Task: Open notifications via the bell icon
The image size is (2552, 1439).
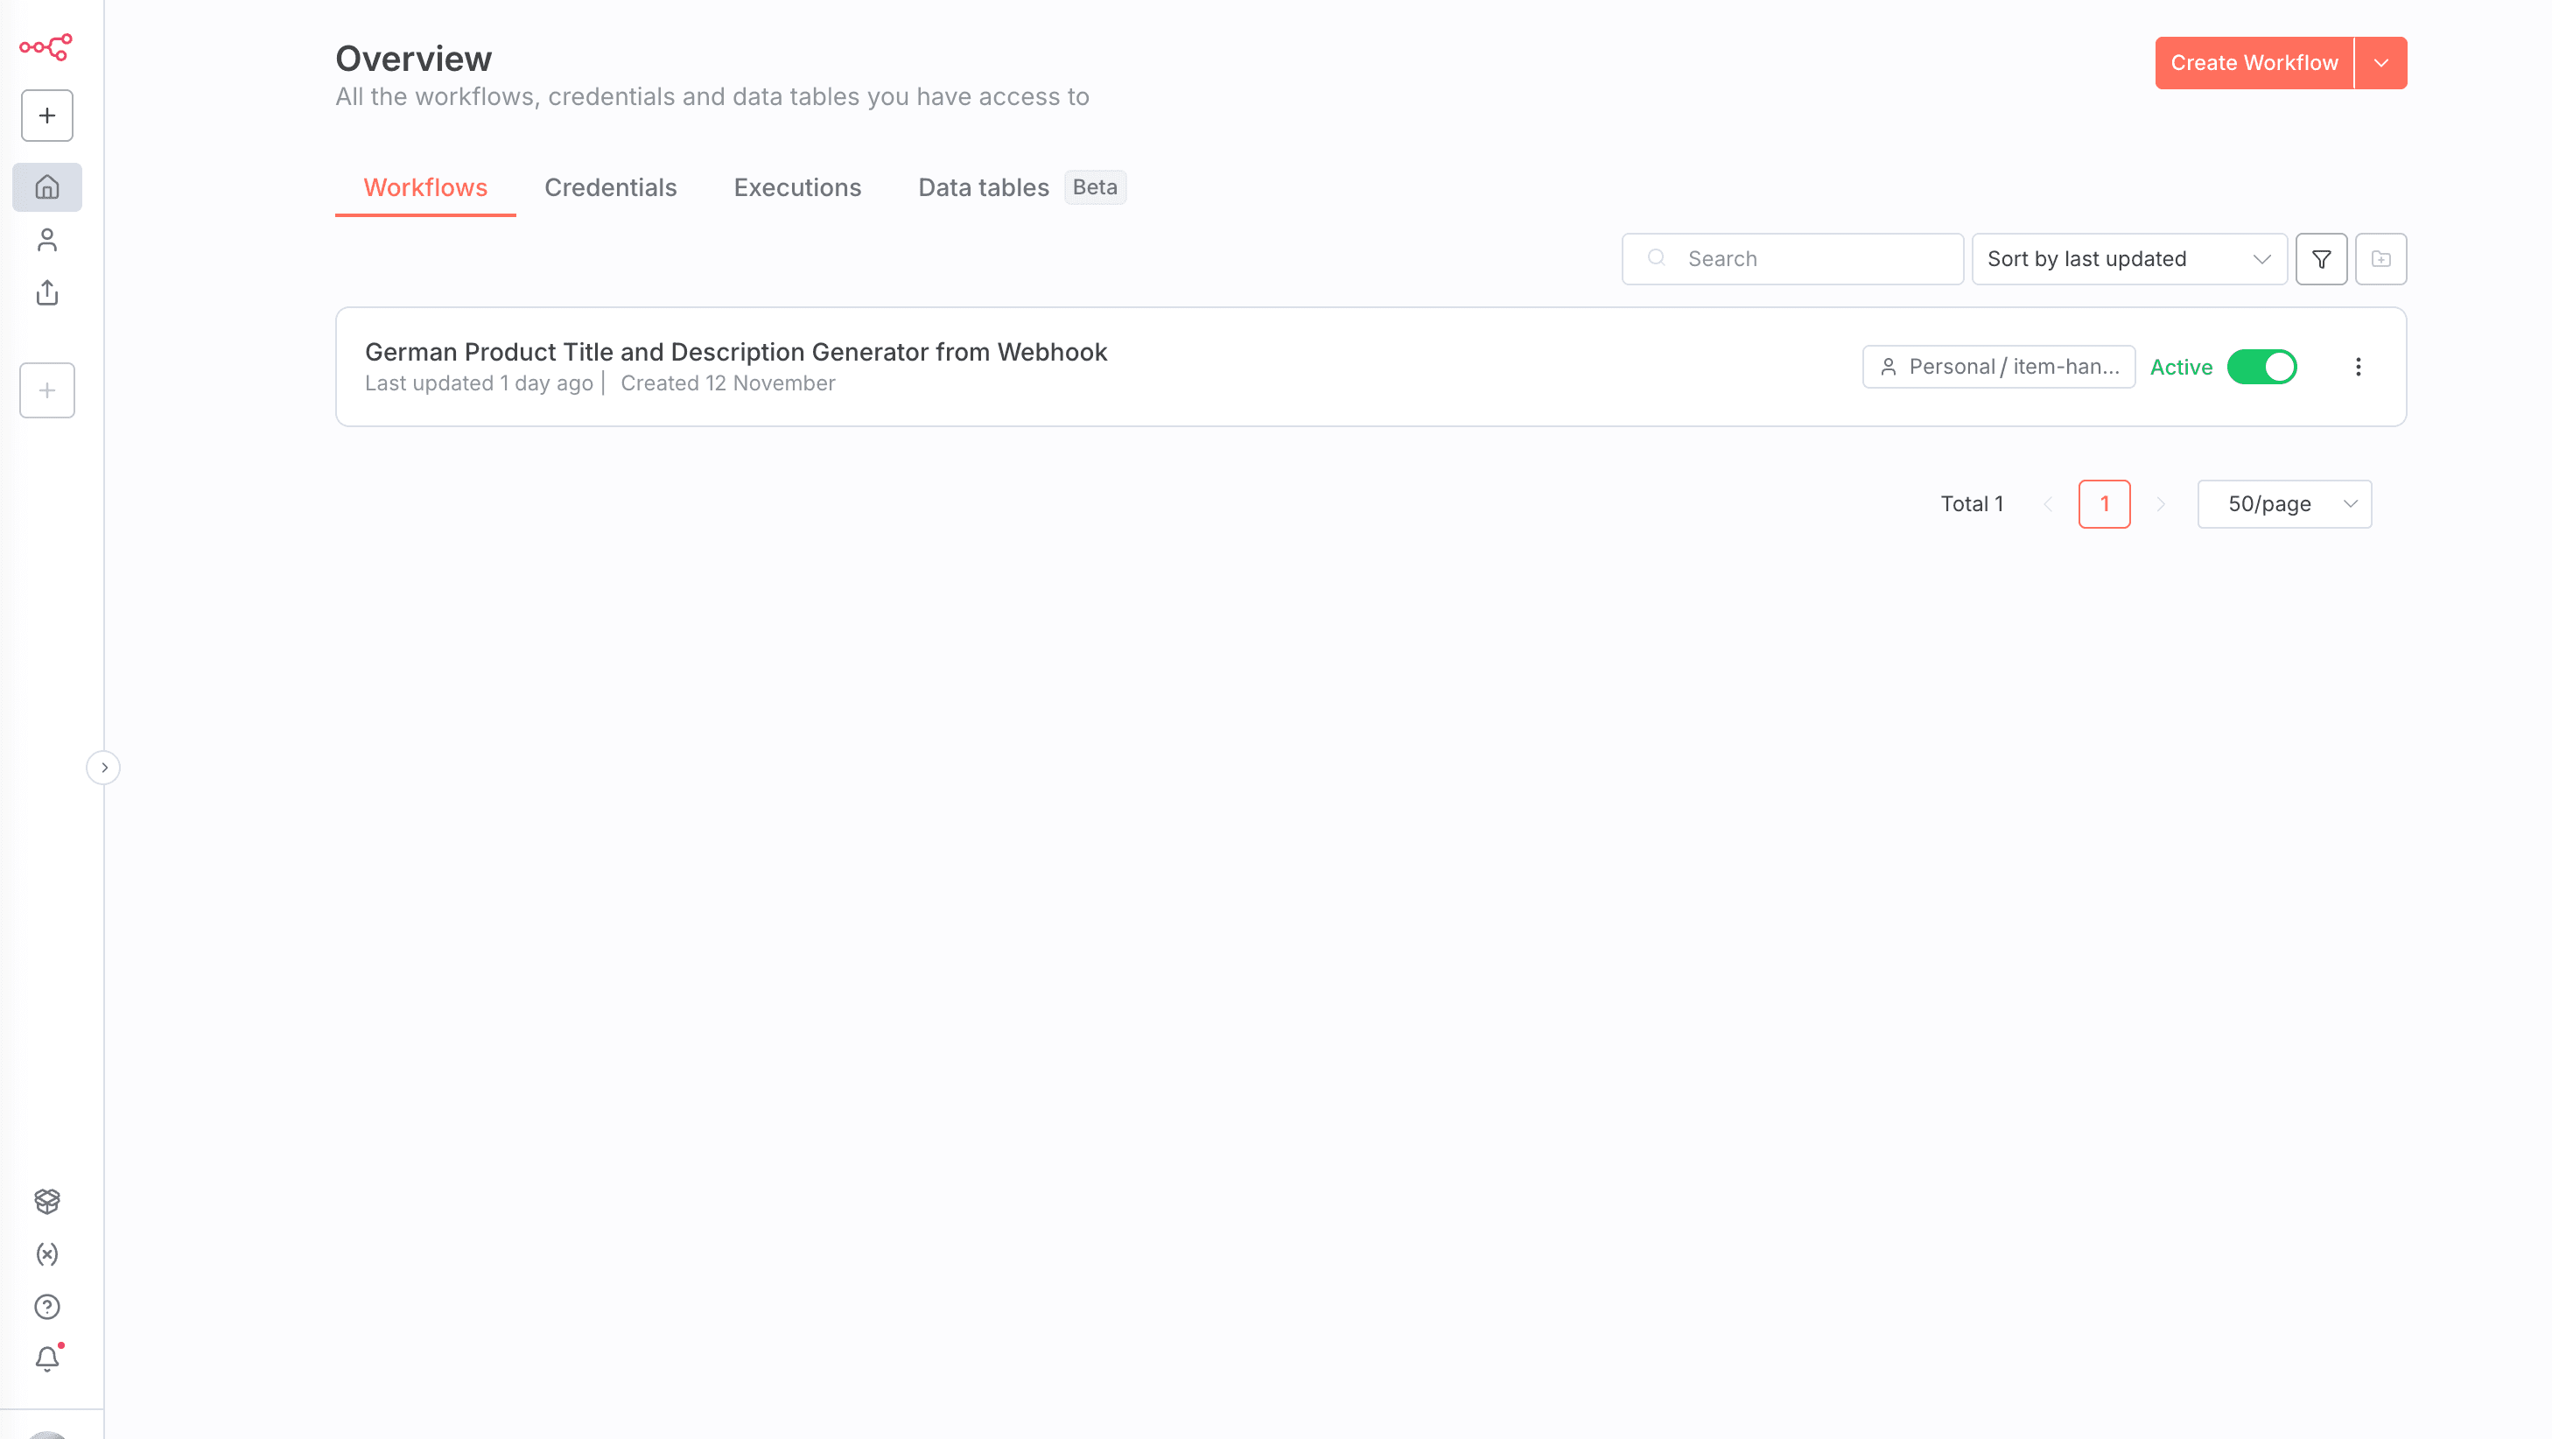Action: click(46, 1358)
